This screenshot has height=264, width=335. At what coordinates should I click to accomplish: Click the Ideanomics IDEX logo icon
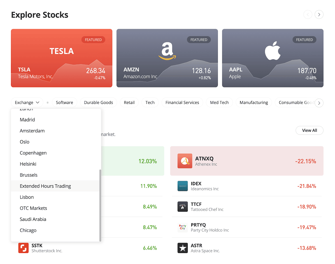point(183,186)
